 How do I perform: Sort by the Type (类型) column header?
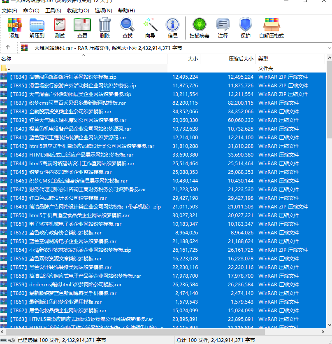coord(290,59)
